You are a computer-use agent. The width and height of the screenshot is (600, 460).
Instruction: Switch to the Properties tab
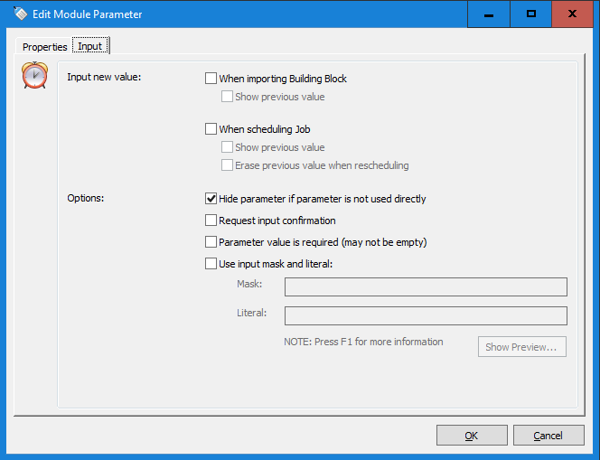pyautogui.click(x=45, y=47)
